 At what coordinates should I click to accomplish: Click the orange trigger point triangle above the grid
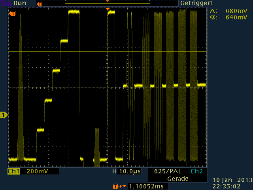[x=107, y=9]
